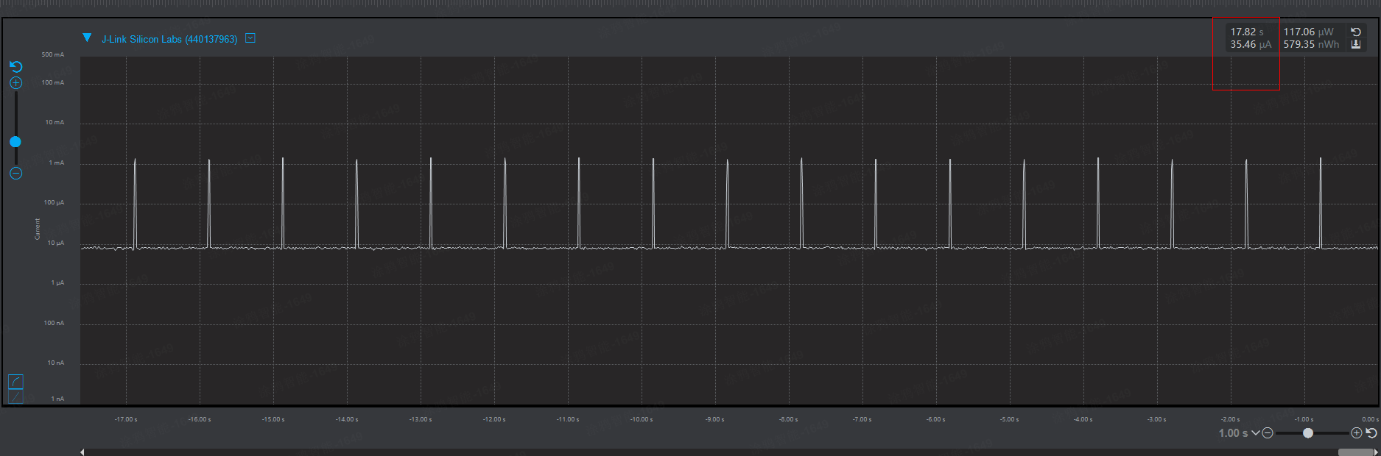
Task: Click the 100 mA axis label
Action: pos(53,82)
